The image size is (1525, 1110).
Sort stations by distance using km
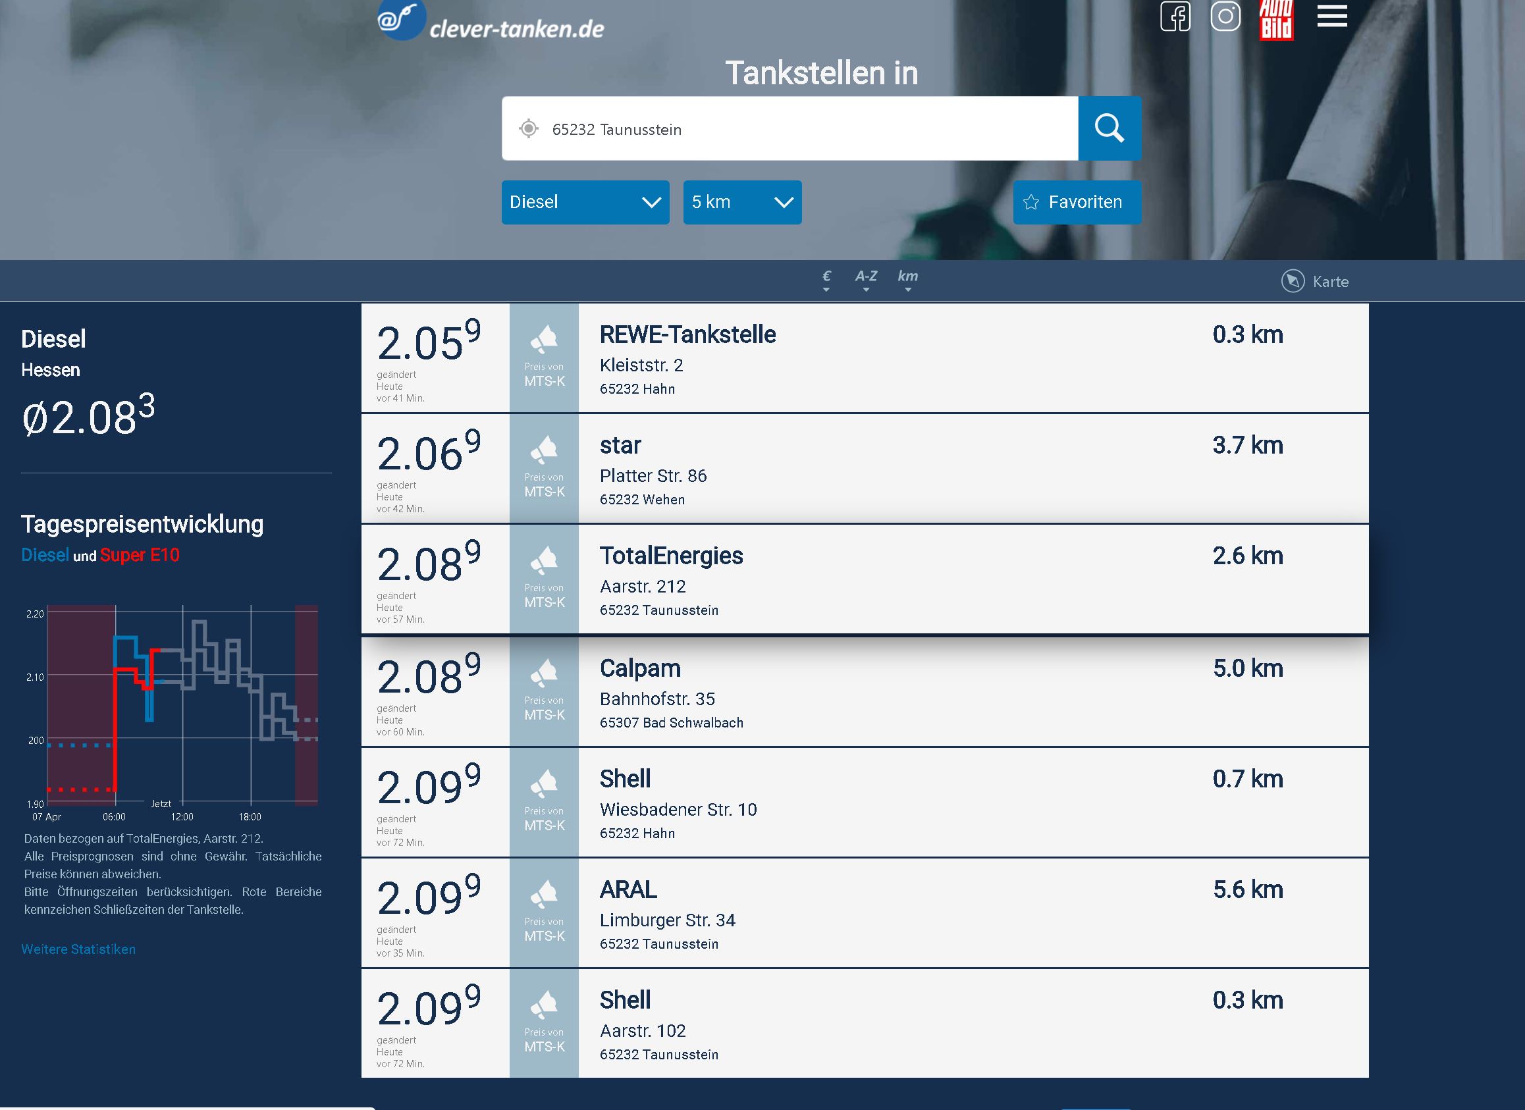click(908, 280)
